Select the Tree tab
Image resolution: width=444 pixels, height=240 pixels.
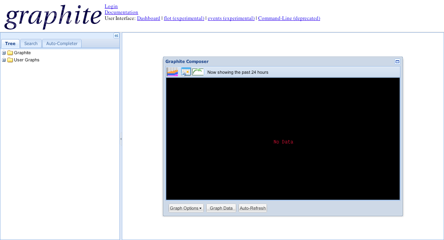coord(10,43)
